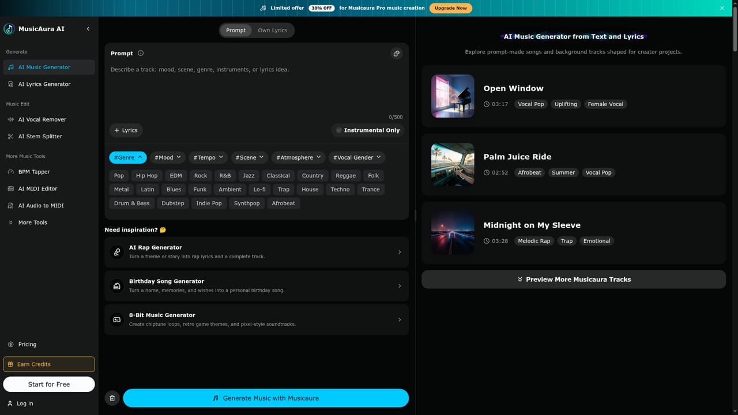
Task: Expand the #Vocal Gender dropdown
Action: click(x=357, y=157)
